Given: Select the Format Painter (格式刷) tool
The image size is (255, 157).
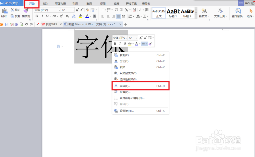Looking at the screenshot, I should tap(26, 13).
